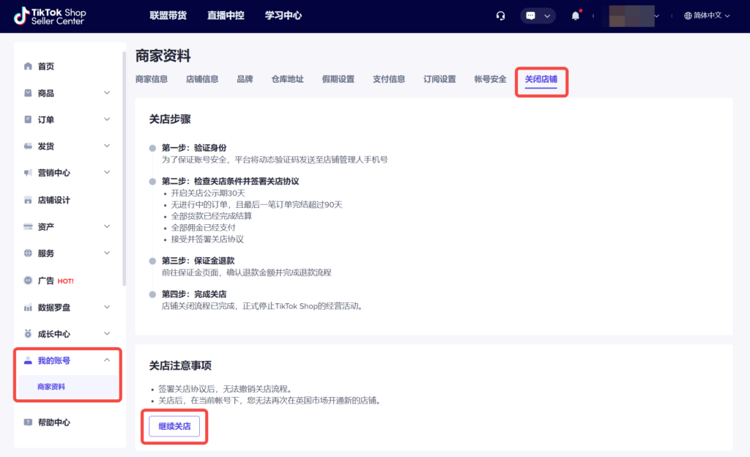
Task: Click the headset support icon
Action: click(500, 15)
